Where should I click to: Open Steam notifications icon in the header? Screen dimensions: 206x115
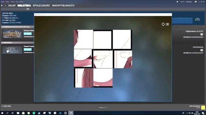coord(177,2)
